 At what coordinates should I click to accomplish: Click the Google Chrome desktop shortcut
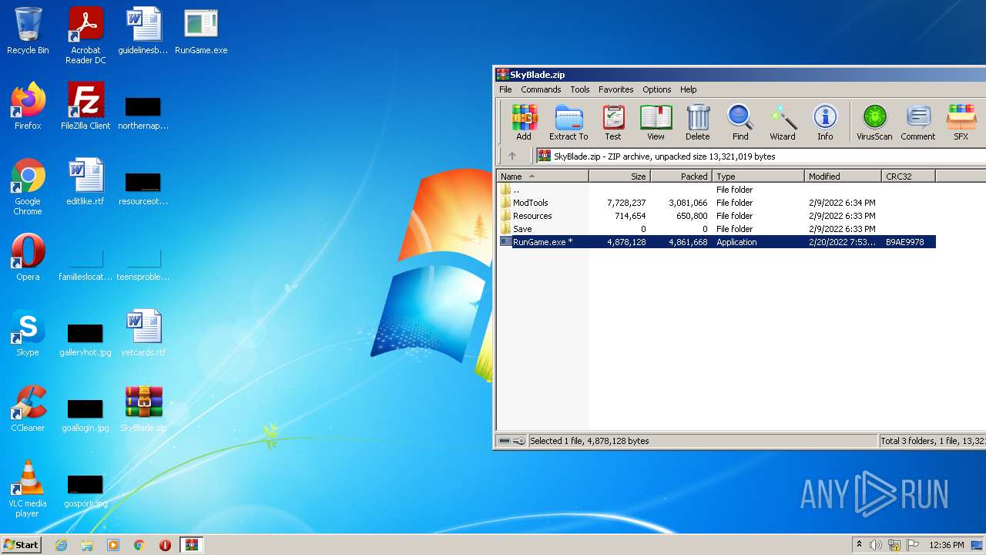(x=28, y=187)
